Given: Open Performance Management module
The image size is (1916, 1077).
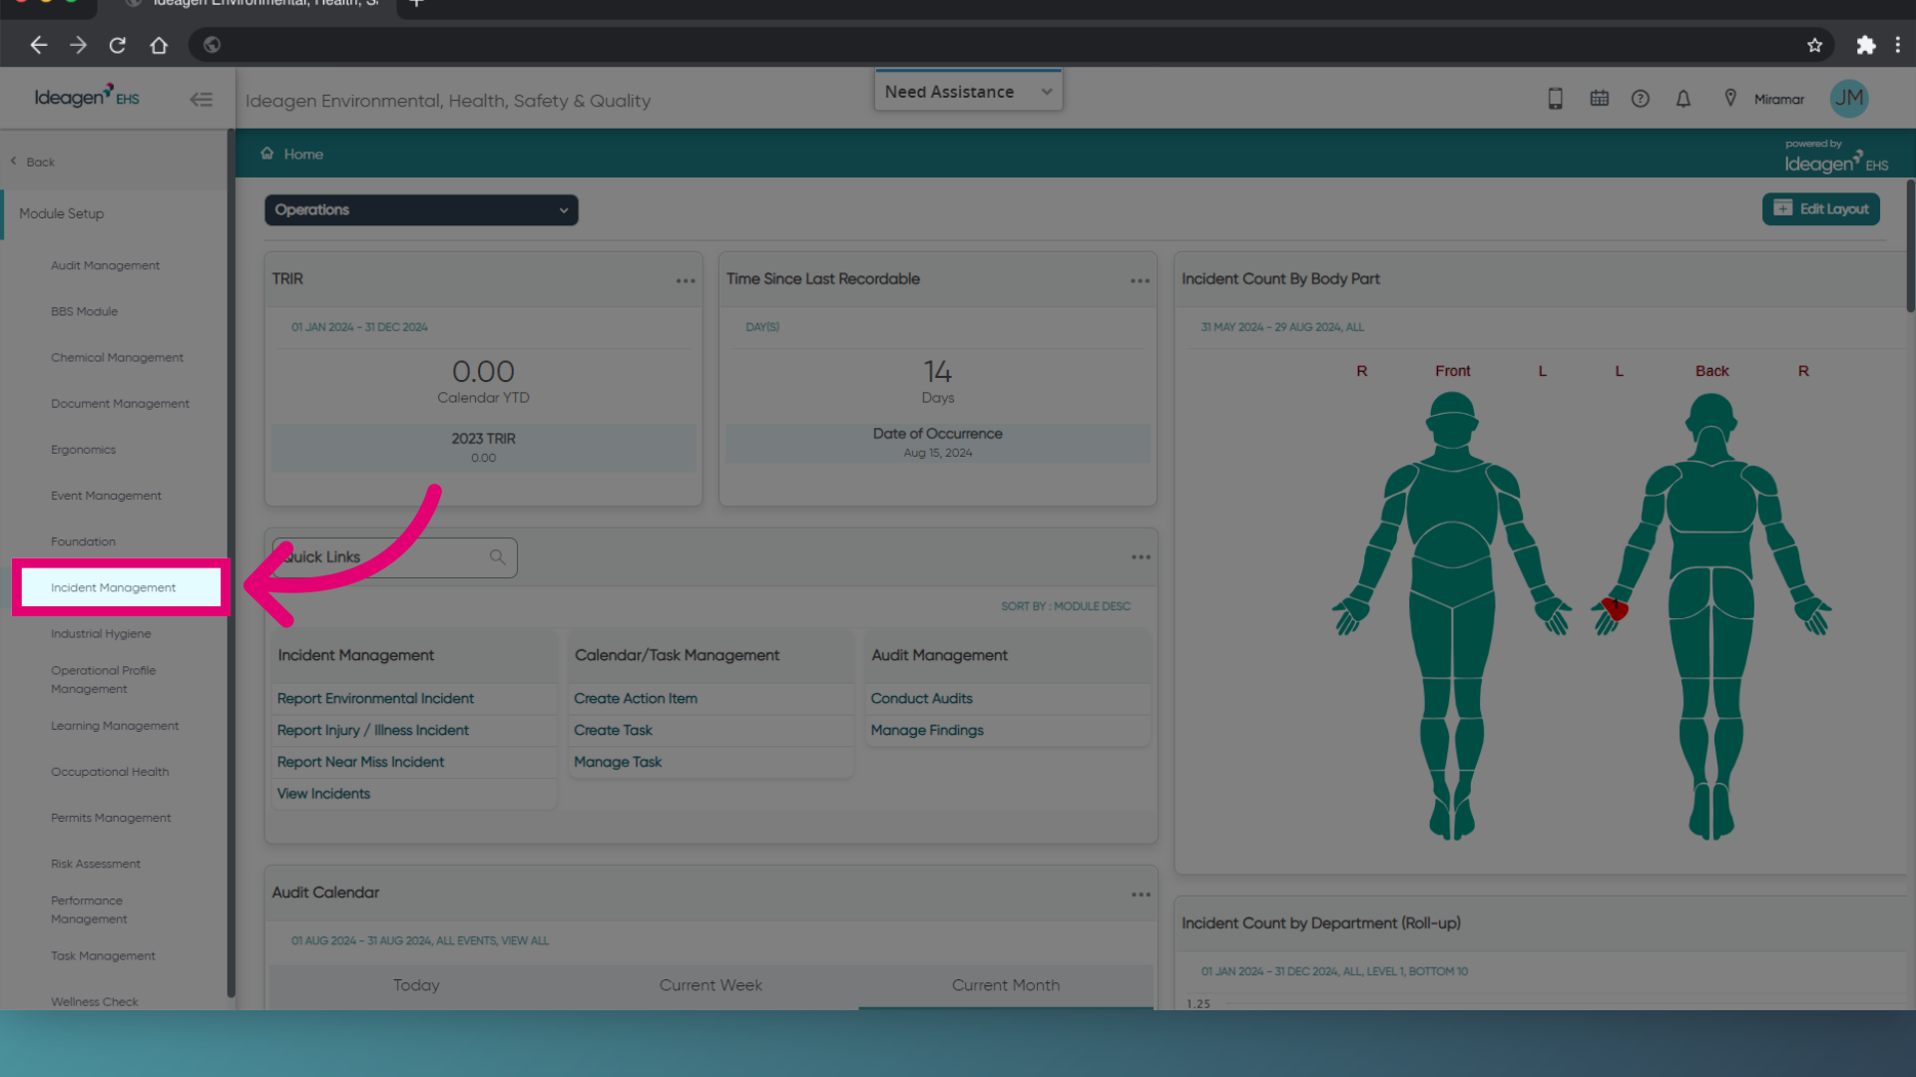Looking at the screenshot, I should 89,909.
